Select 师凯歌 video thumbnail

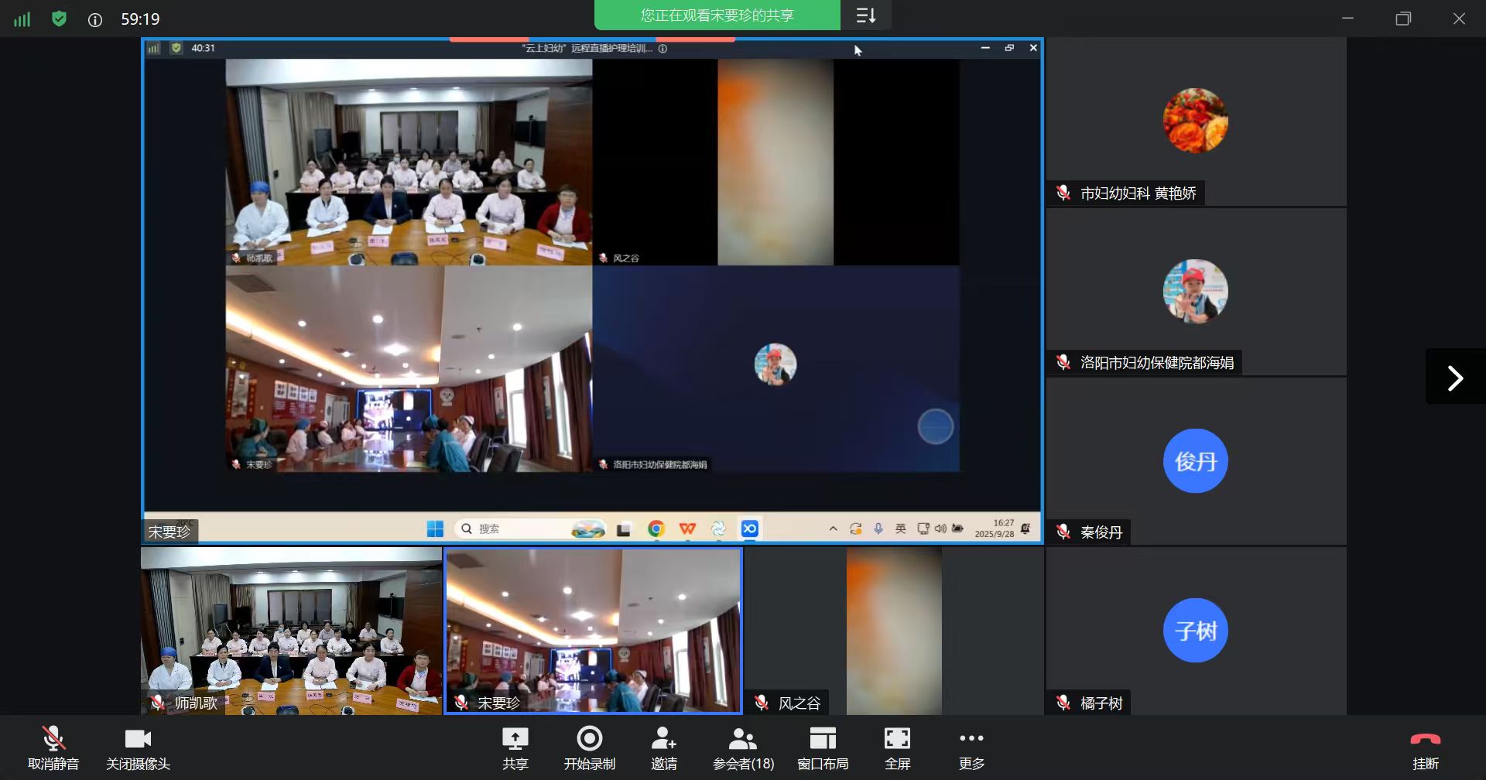pyautogui.click(x=291, y=630)
